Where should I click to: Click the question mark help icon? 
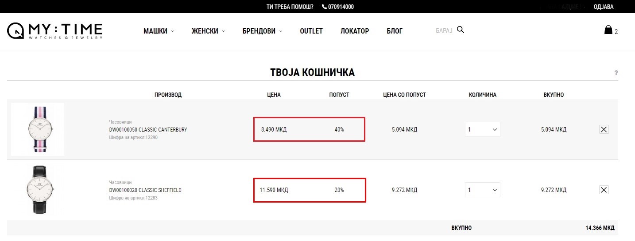pyautogui.click(x=616, y=73)
